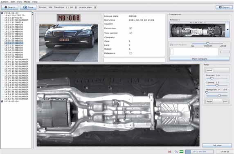The width and height of the screenshot is (234, 154).
Task: Click the Export button in top toolbar
Action: [x=224, y=7]
